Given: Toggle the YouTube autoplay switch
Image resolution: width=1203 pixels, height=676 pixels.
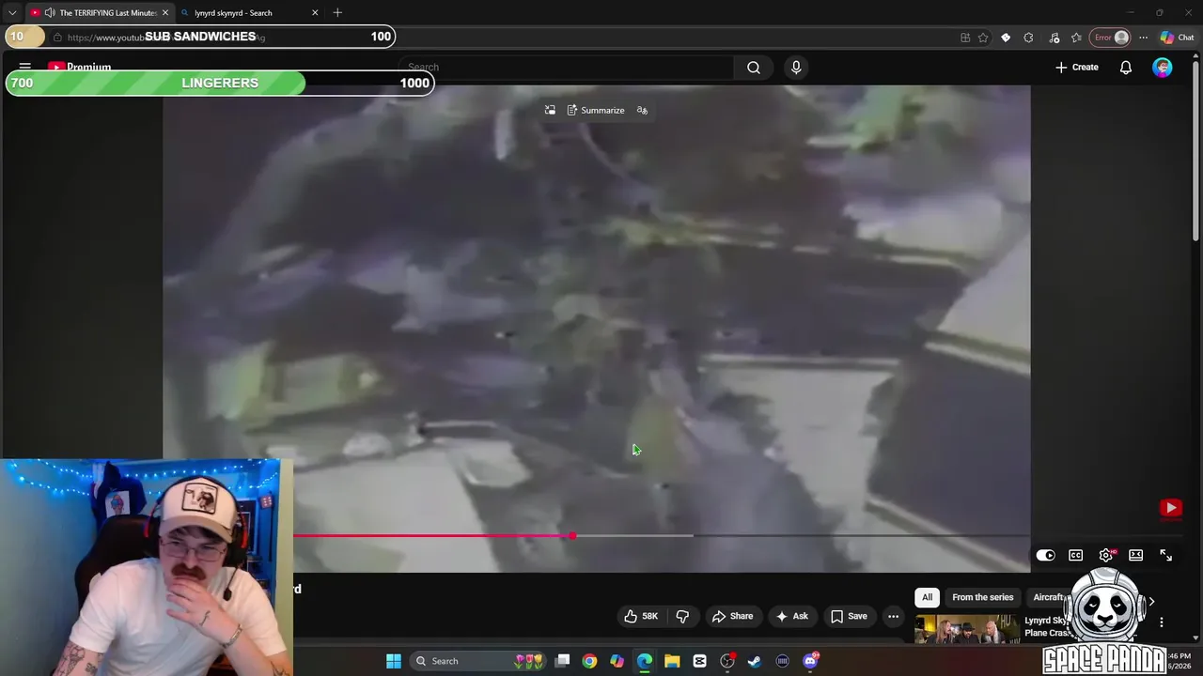Looking at the screenshot, I should [1045, 556].
